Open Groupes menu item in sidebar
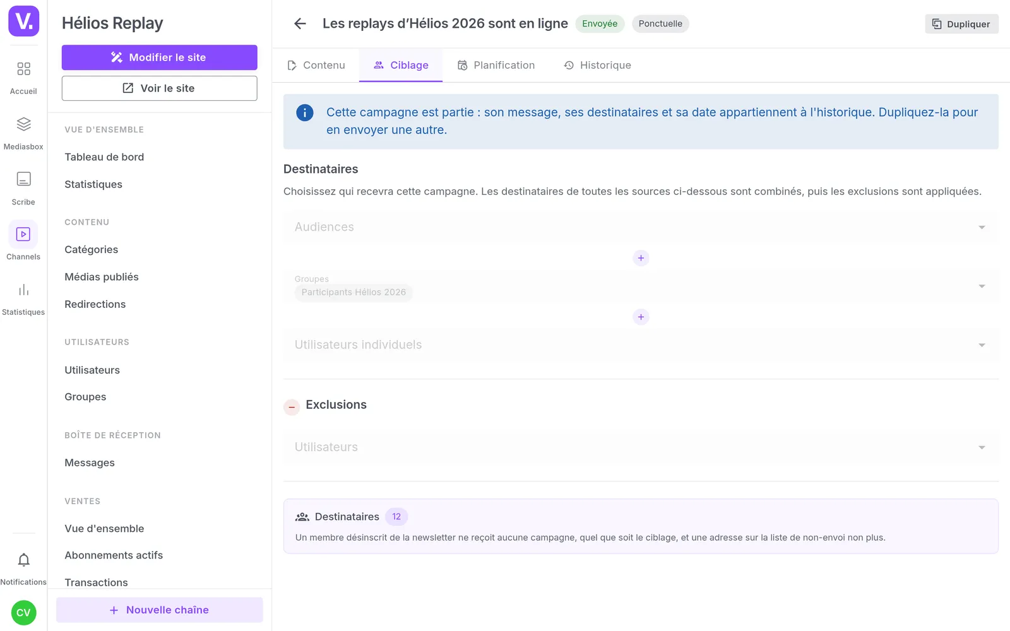Screen dimensions: 1010x631 pyautogui.click(x=85, y=397)
